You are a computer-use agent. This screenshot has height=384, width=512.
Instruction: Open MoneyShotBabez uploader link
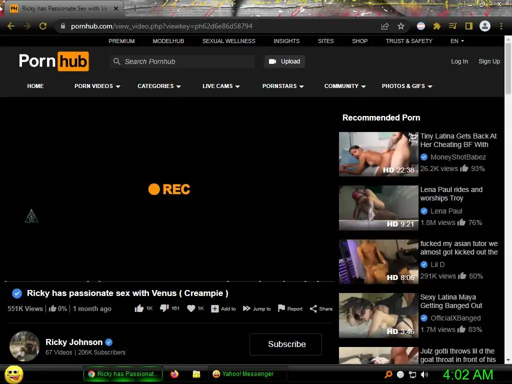[458, 157]
